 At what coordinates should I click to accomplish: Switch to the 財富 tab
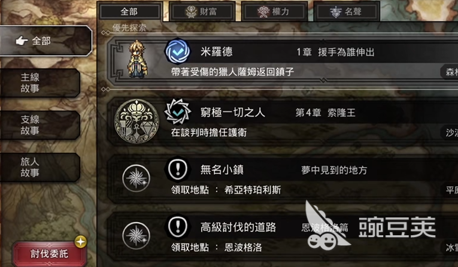[x=202, y=12]
